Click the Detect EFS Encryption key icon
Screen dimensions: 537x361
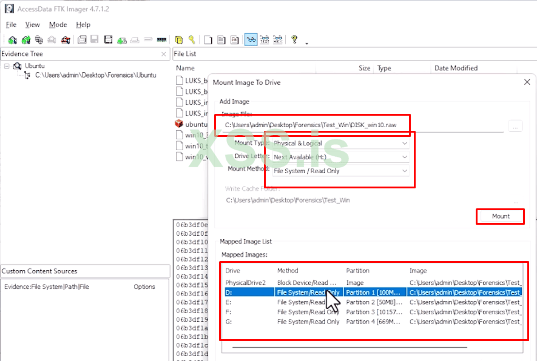point(192,40)
